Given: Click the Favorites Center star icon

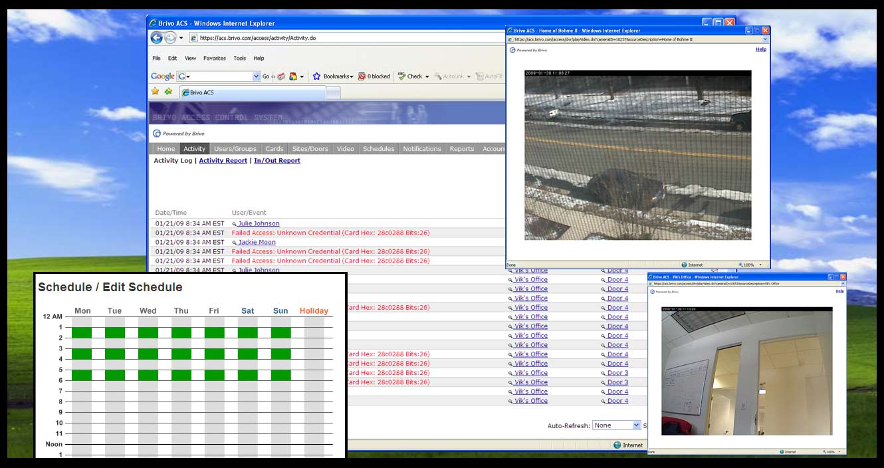Looking at the screenshot, I should tap(156, 92).
